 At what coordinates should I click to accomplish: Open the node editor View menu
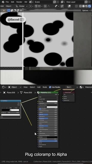(25, 87)
